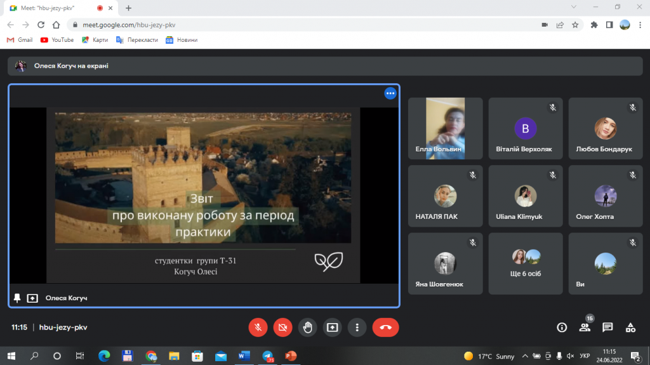Open three-dot options on the presentation tile
The width and height of the screenshot is (650, 365).
click(390, 93)
